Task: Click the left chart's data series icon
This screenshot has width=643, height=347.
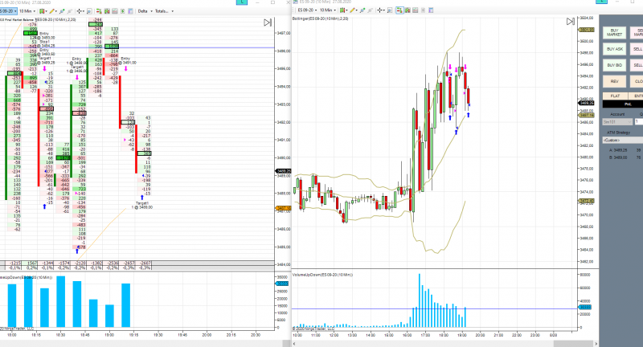Action: tap(115, 11)
